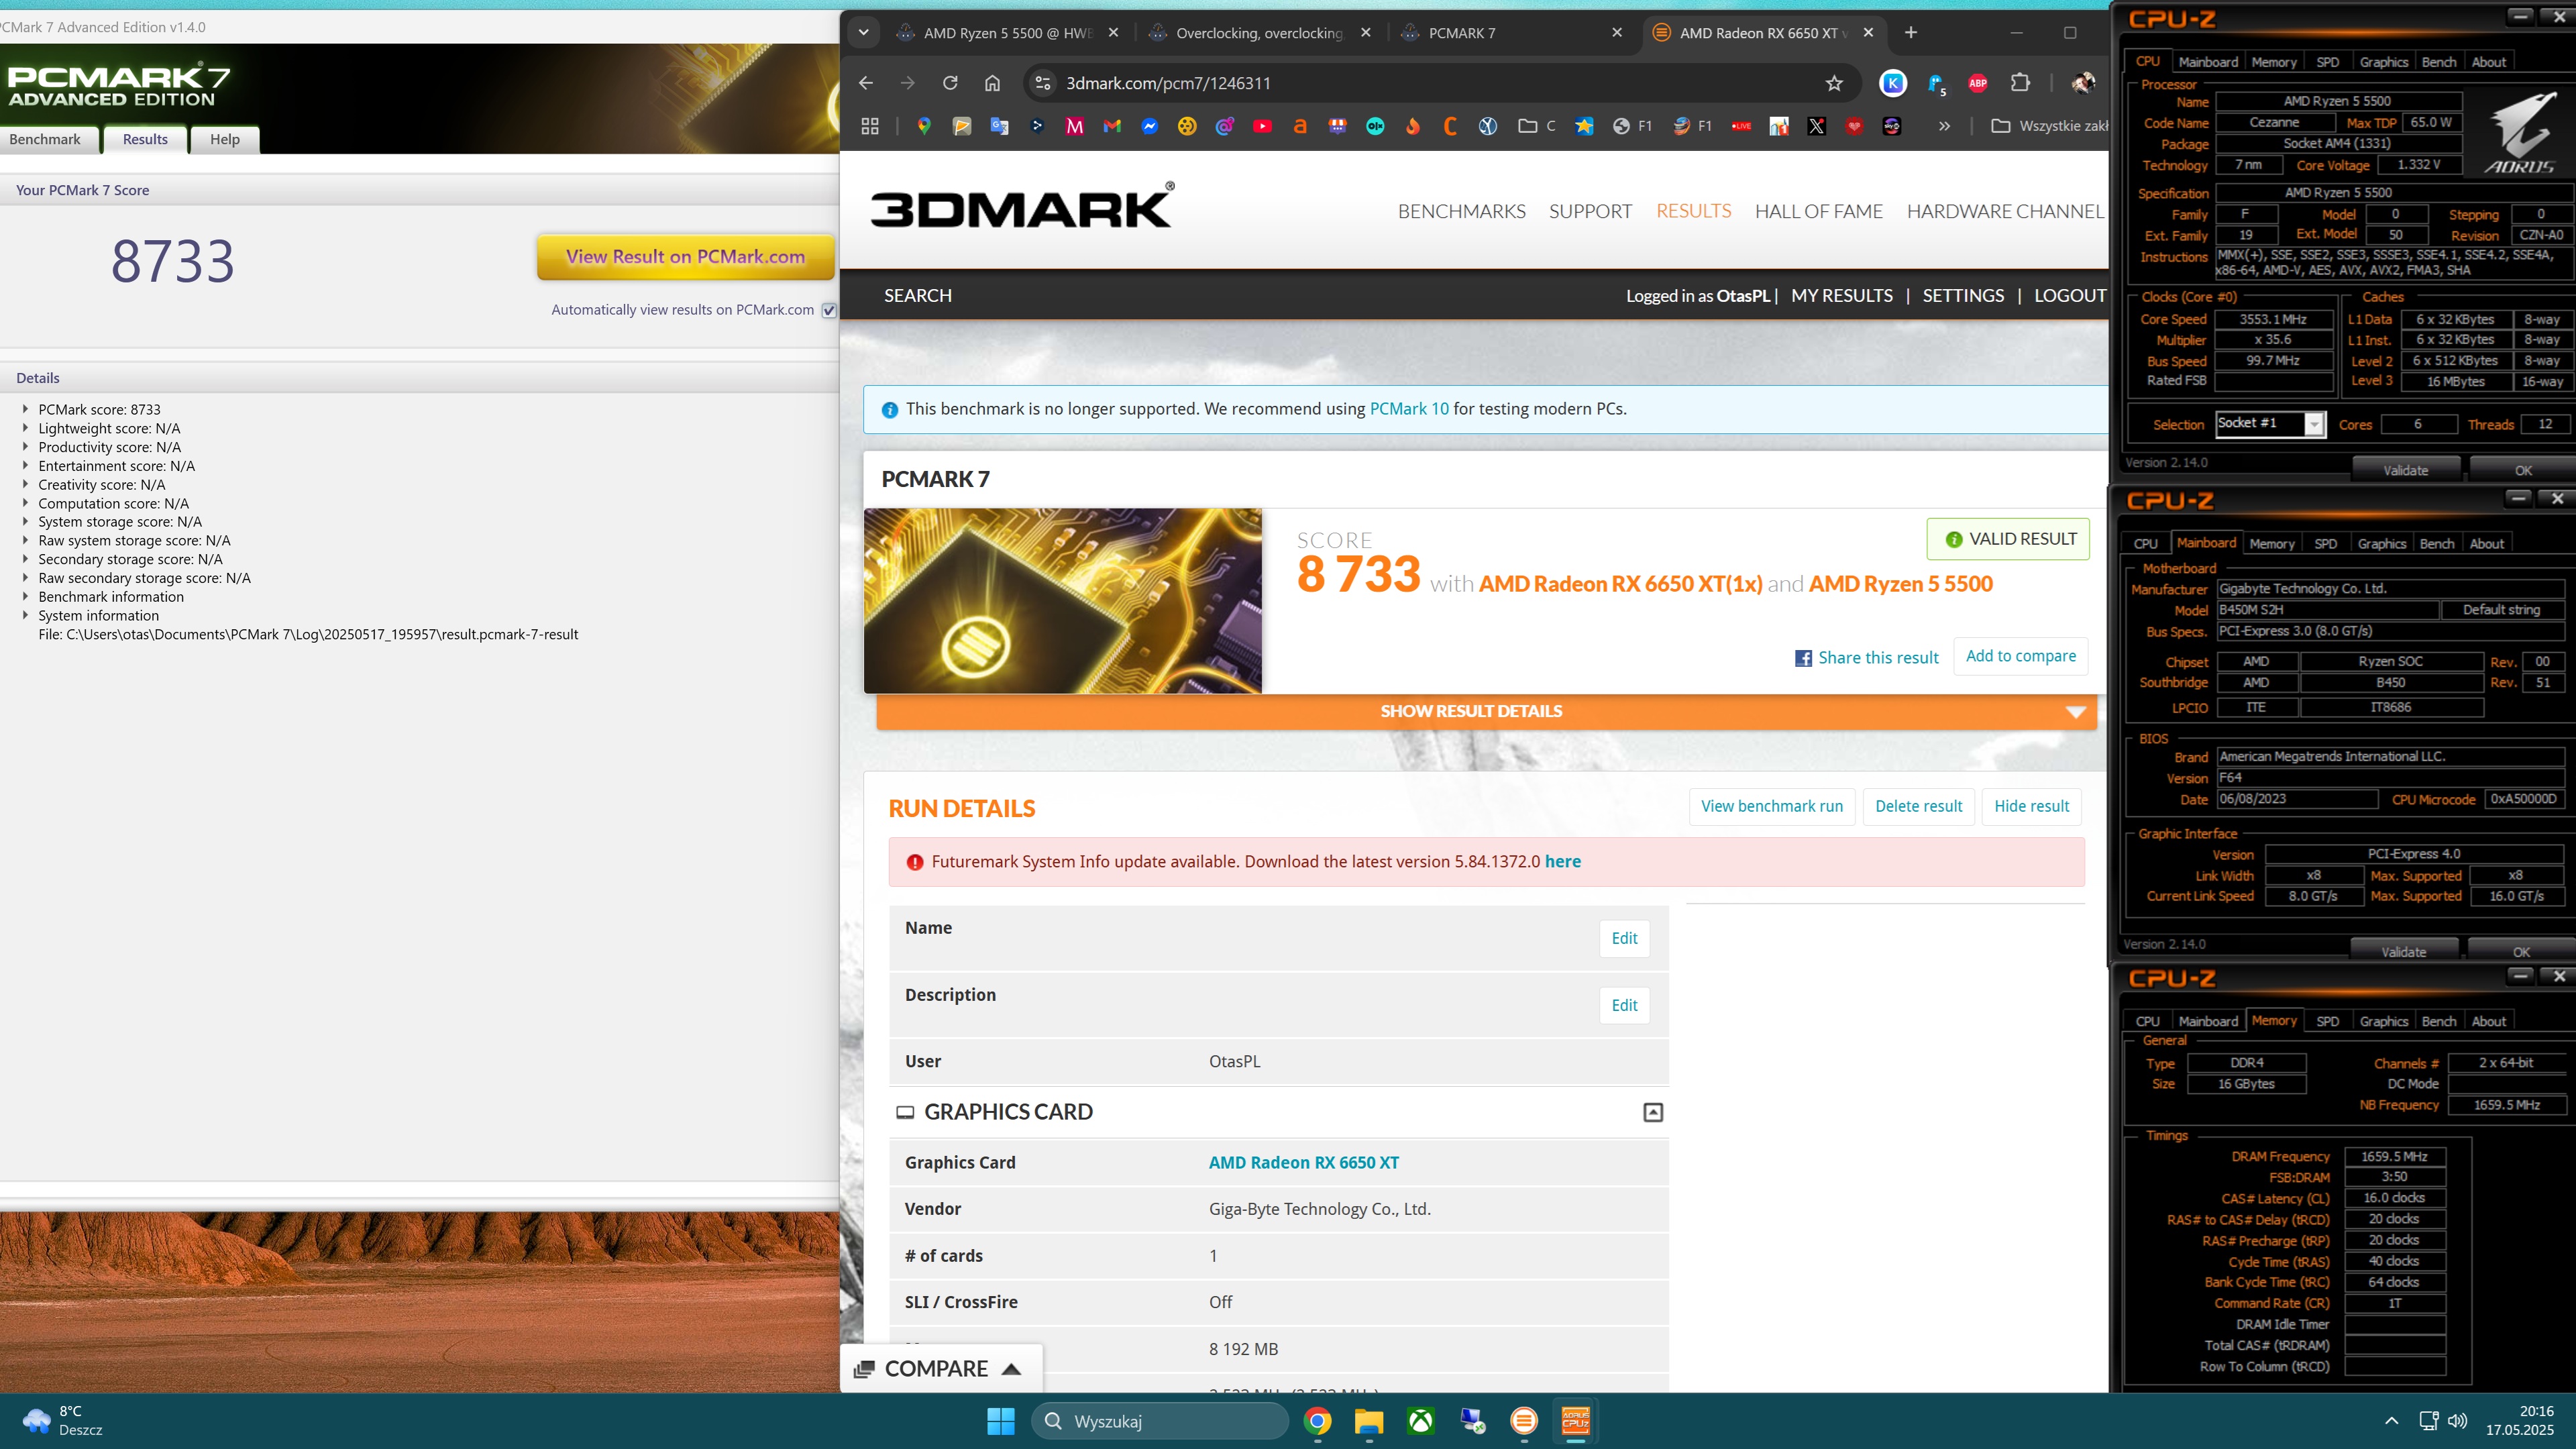Expand System information tree item
Screen dimensions: 2576x1449
[25, 615]
